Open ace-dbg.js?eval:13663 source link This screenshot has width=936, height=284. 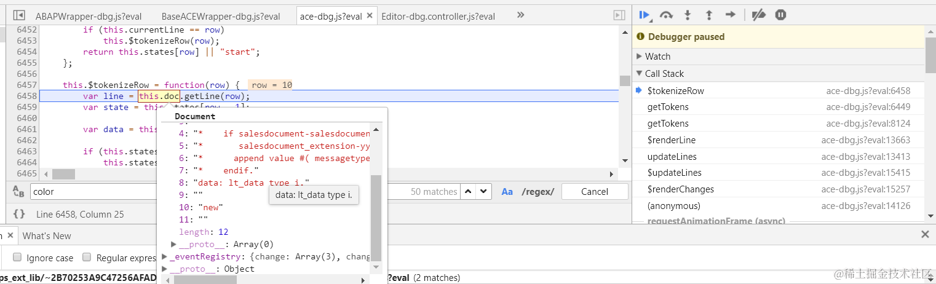[865, 140]
